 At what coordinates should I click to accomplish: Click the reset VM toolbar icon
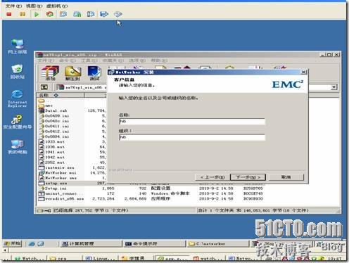pyautogui.click(x=50, y=14)
